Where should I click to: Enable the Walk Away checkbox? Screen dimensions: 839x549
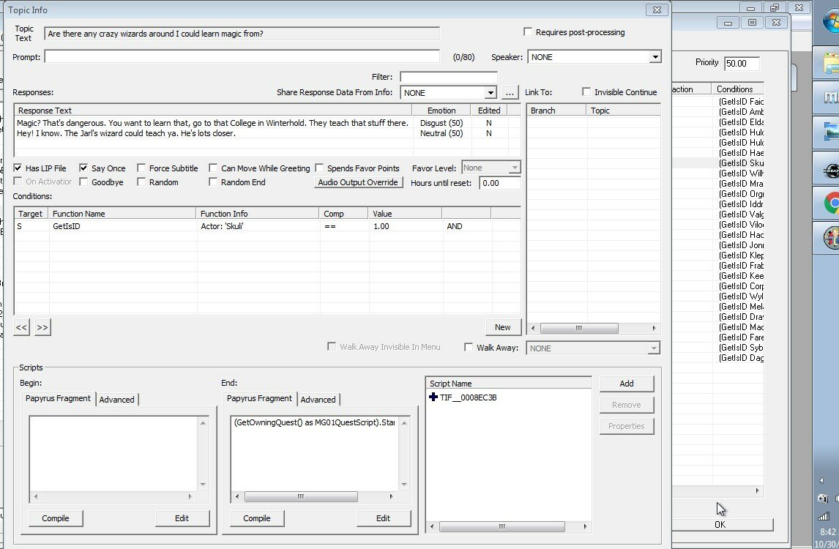[x=469, y=347]
